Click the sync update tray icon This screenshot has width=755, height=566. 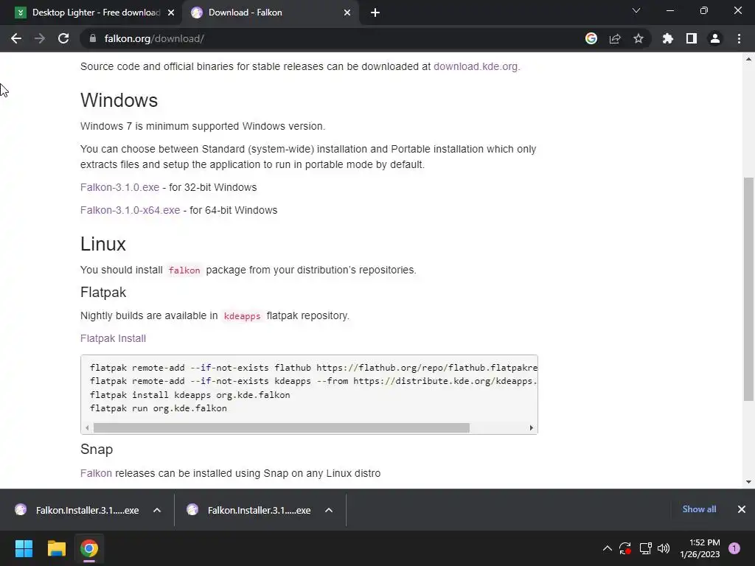625,548
